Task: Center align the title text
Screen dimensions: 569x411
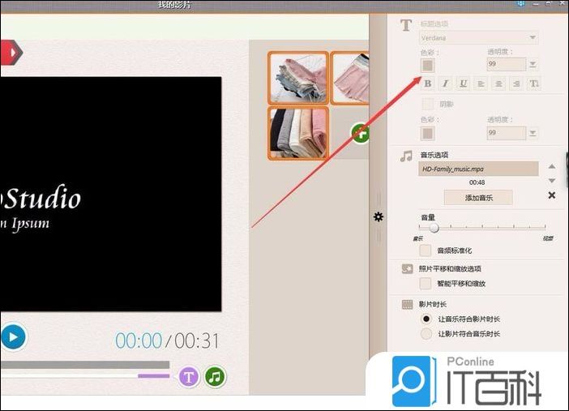Action: pos(498,83)
